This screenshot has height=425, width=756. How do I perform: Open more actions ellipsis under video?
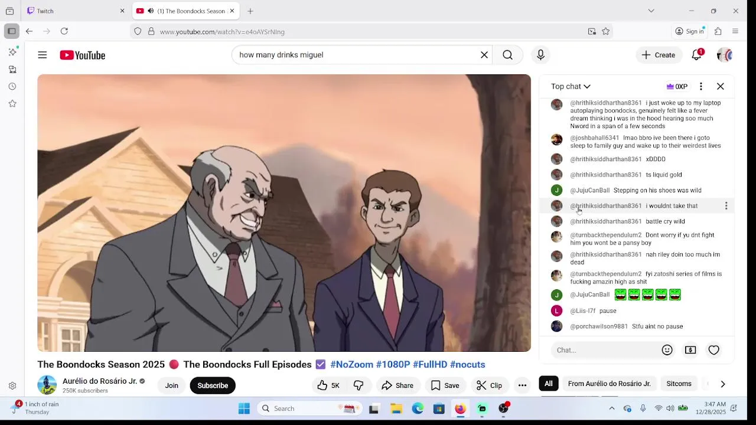pos(522,385)
